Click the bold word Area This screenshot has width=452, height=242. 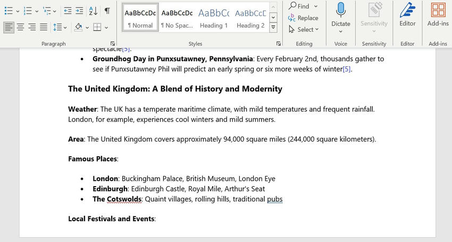[x=76, y=139]
